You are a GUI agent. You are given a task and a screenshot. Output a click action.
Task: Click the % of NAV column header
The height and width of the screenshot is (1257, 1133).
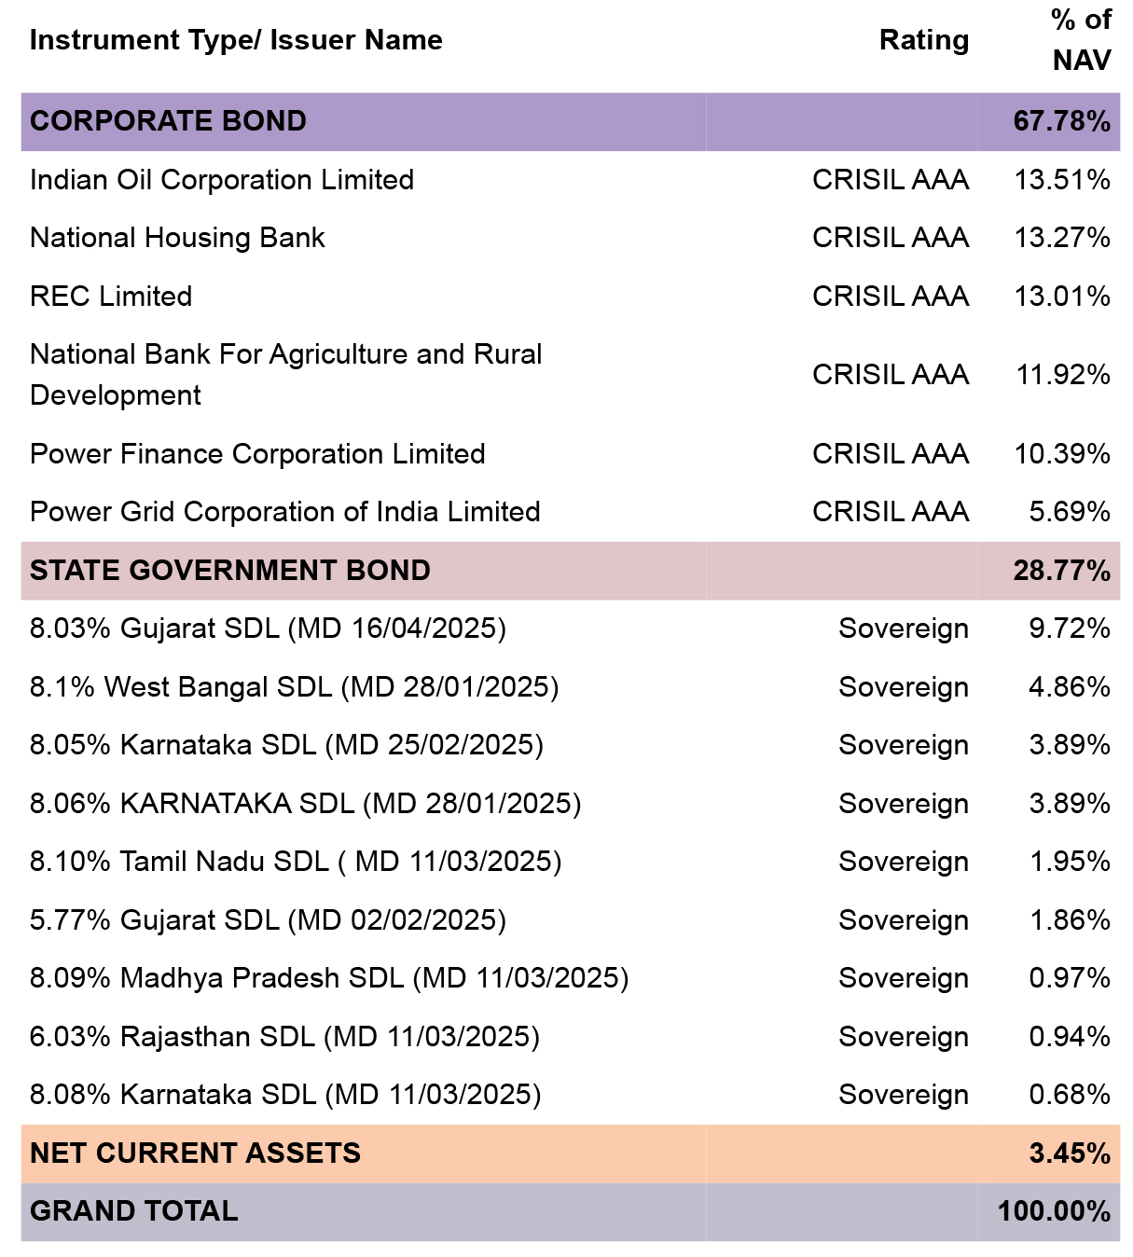coord(1081,40)
